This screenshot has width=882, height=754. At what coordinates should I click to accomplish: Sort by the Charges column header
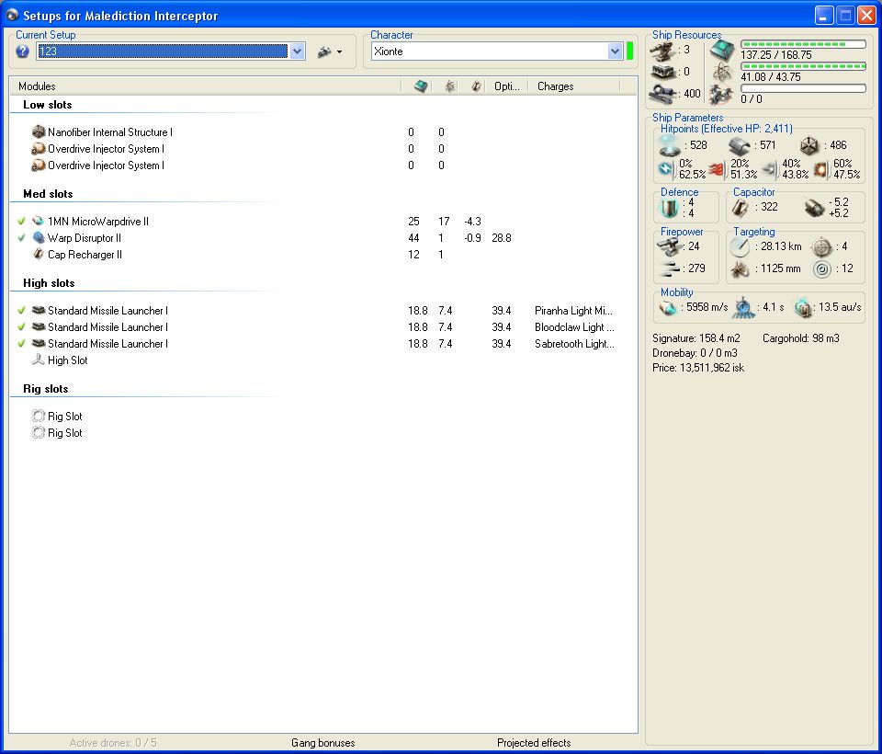coord(573,86)
